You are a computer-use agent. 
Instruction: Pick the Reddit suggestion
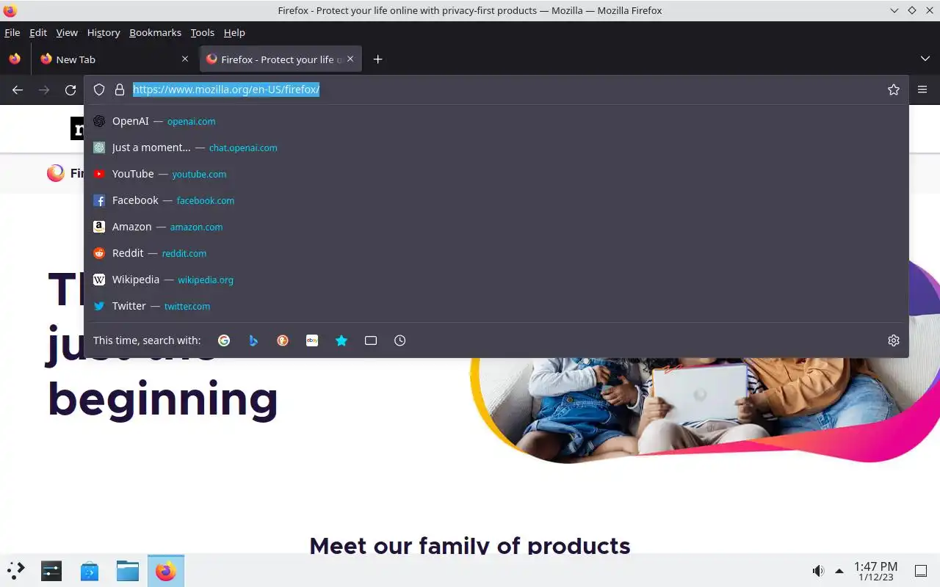496,253
